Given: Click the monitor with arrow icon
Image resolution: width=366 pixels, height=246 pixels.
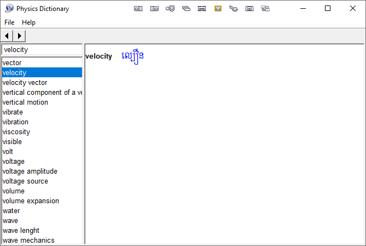Looking at the screenshot, I should click(x=170, y=9).
